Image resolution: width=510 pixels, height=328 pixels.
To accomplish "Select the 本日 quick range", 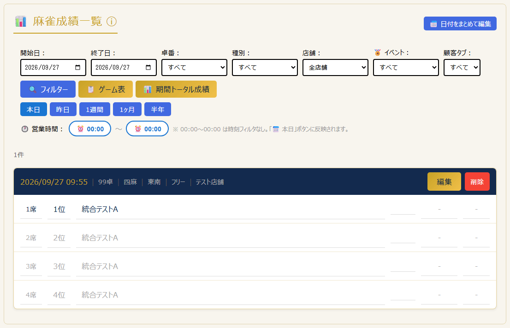I will (x=34, y=109).
